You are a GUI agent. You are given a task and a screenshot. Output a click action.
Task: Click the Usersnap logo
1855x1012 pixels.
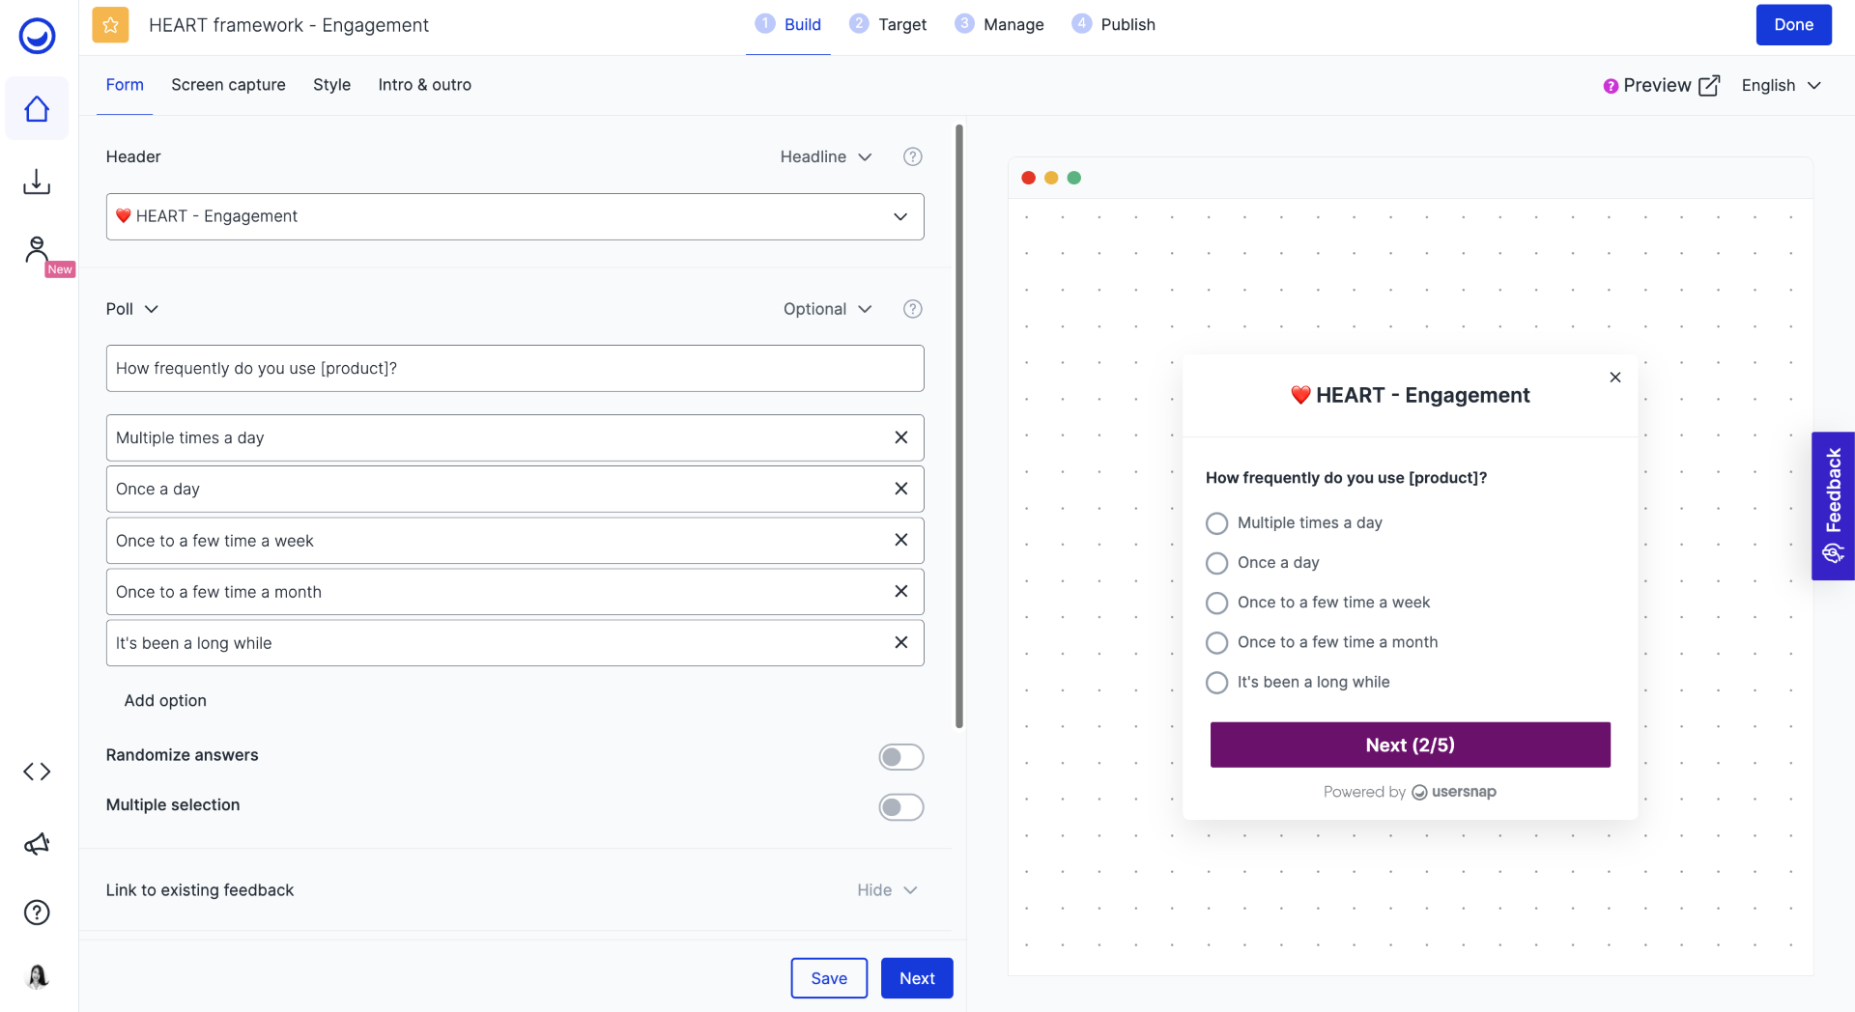click(35, 36)
